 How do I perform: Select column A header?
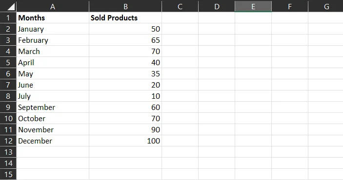point(53,6)
